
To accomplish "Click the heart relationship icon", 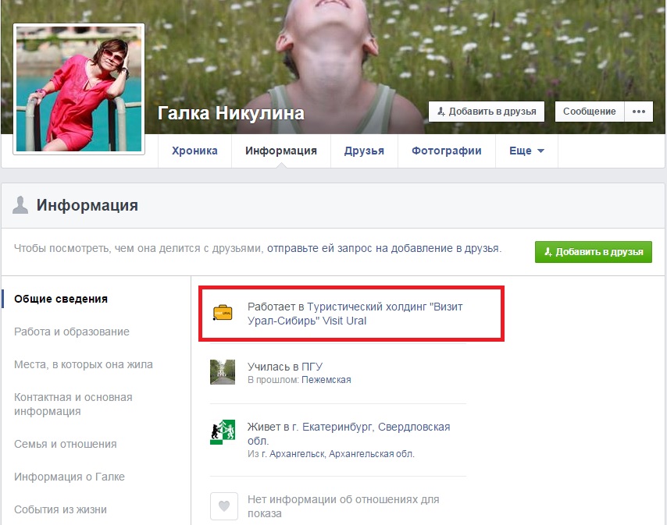I will tap(224, 505).
